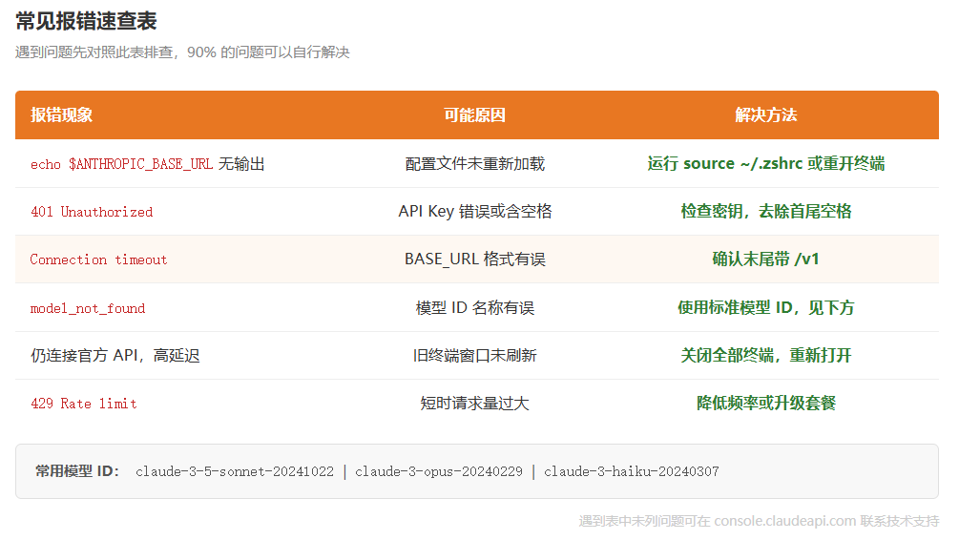
Task: Select the model_not_found error text
Action: tap(88, 308)
